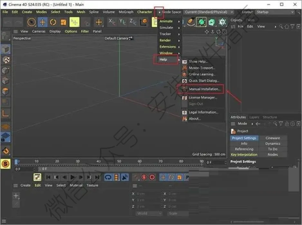The image size is (302, 225).
Task: Add a new material with plus icon
Action: coord(16,196)
